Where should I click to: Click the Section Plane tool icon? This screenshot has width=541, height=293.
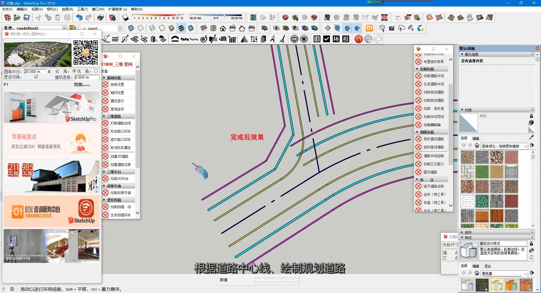click(328, 28)
